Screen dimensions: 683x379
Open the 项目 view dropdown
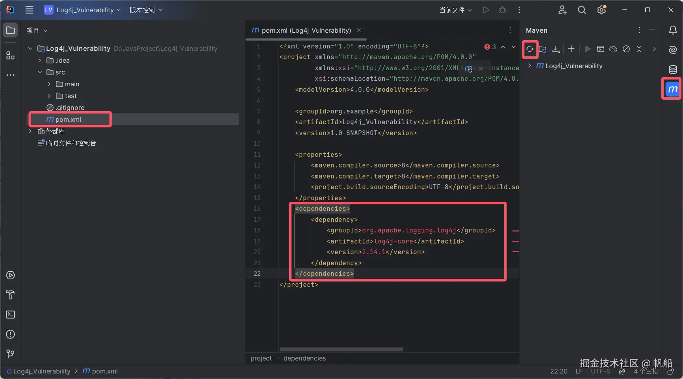pos(37,30)
